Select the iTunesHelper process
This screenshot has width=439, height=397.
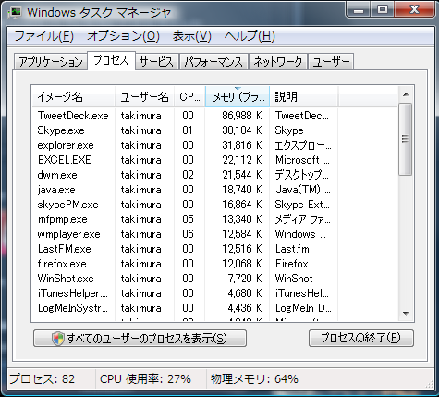pos(214,293)
